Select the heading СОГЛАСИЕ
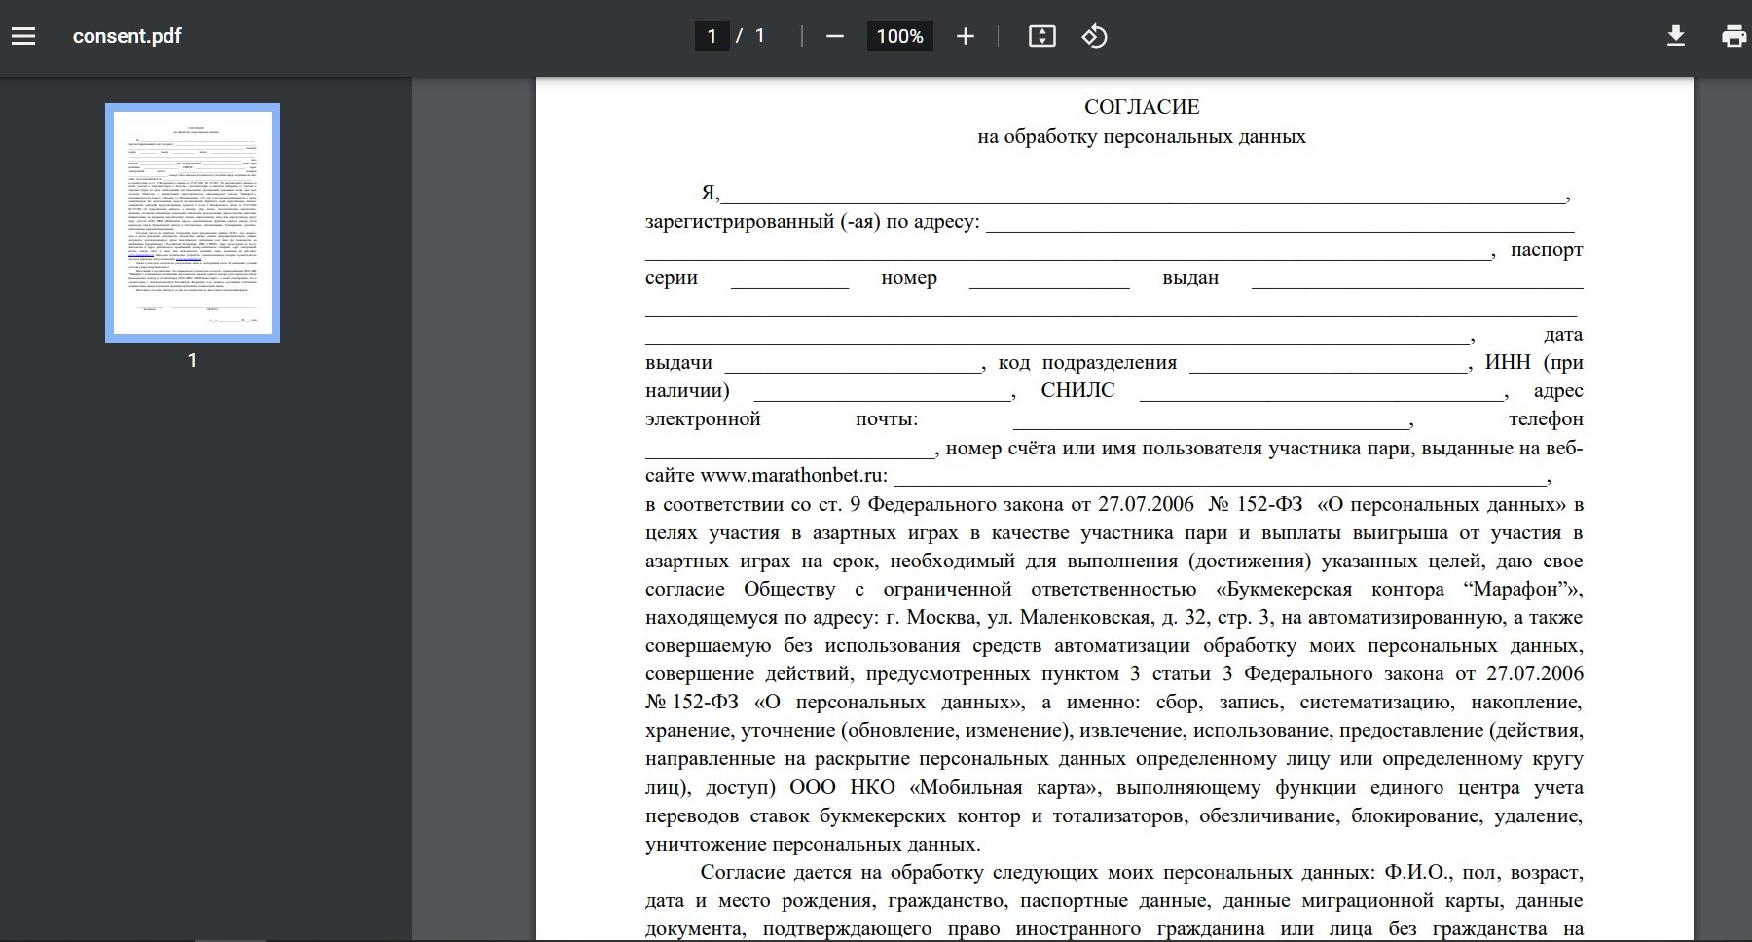The image size is (1752, 942). coord(1142,107)
